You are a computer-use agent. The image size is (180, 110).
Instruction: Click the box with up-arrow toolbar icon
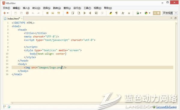pos(79,13)
